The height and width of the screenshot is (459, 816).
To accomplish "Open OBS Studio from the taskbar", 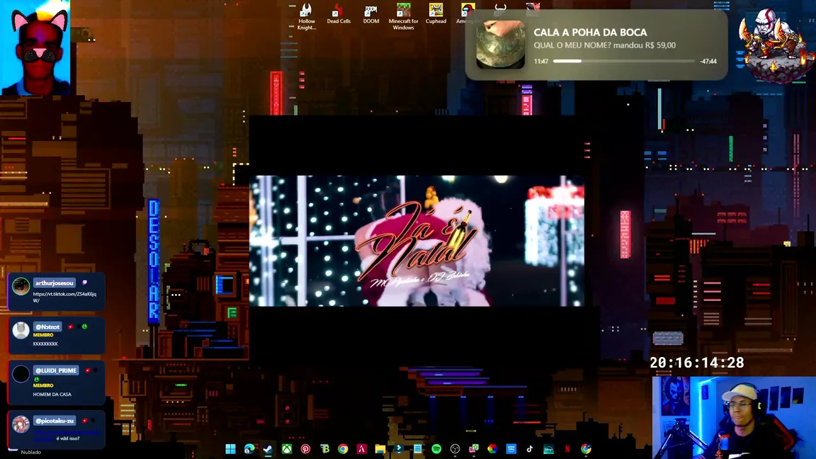I will [x=455, y=449].
